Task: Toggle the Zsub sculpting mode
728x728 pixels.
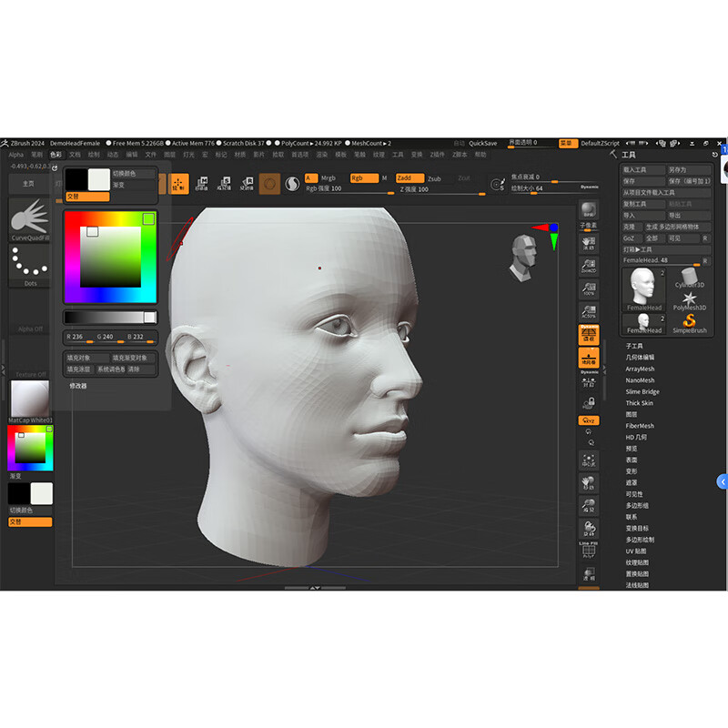Action: (x=436, y=177)
